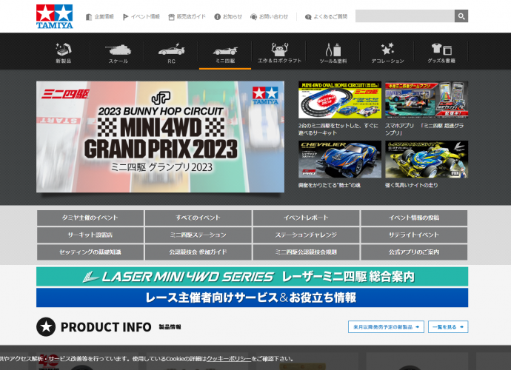Open Mini 4WD Oval Home Circuit thumbnail
Image resolution: width=511 pixels, height=370 pixels.
coord(340,100)
